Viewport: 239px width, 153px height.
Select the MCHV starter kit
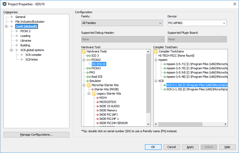click(x=103, y=98)
